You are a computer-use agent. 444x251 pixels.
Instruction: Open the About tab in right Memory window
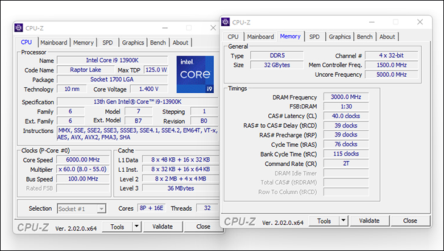(387, 37)
